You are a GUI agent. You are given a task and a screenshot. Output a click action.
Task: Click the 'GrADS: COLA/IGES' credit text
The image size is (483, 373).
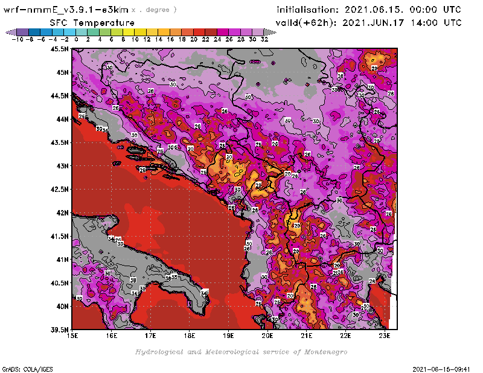click(28, 369)
